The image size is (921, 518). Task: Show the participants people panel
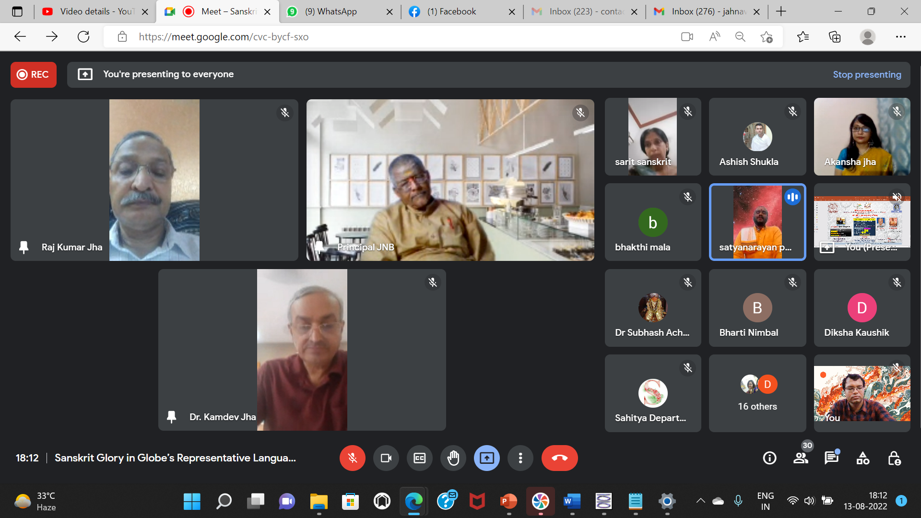[800, 458]
